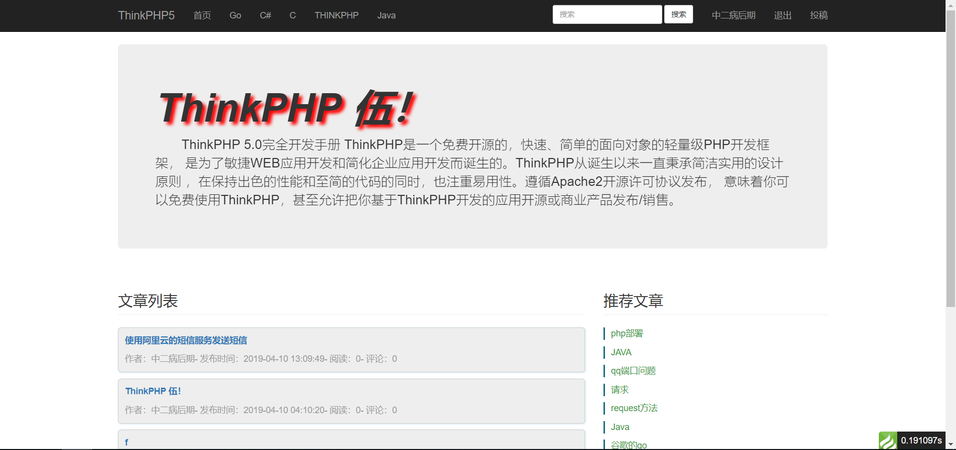Open article 使用阿里云的短信服务发送短信
Viewport: 956px width, 450px height.
pyautogui.click(x=186, y=340)
